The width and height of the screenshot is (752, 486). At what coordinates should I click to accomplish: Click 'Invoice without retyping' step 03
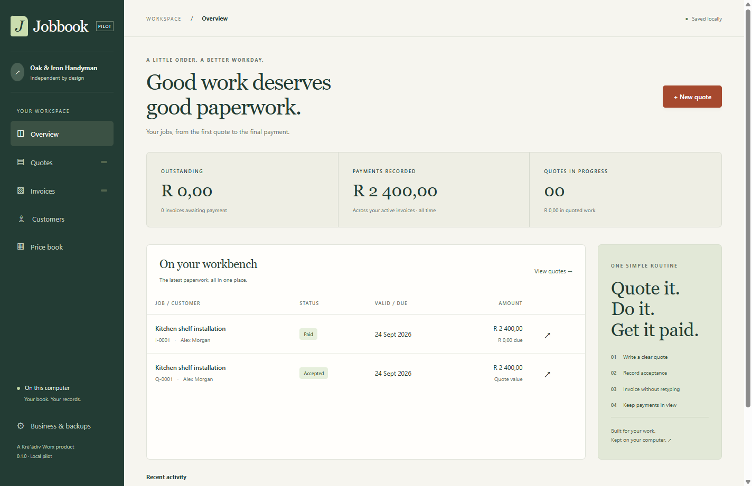pos(645,389)
